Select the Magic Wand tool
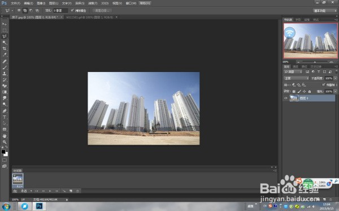Image resolution: width=339 pixels, height=211 pixels. (x=5, y=42)
